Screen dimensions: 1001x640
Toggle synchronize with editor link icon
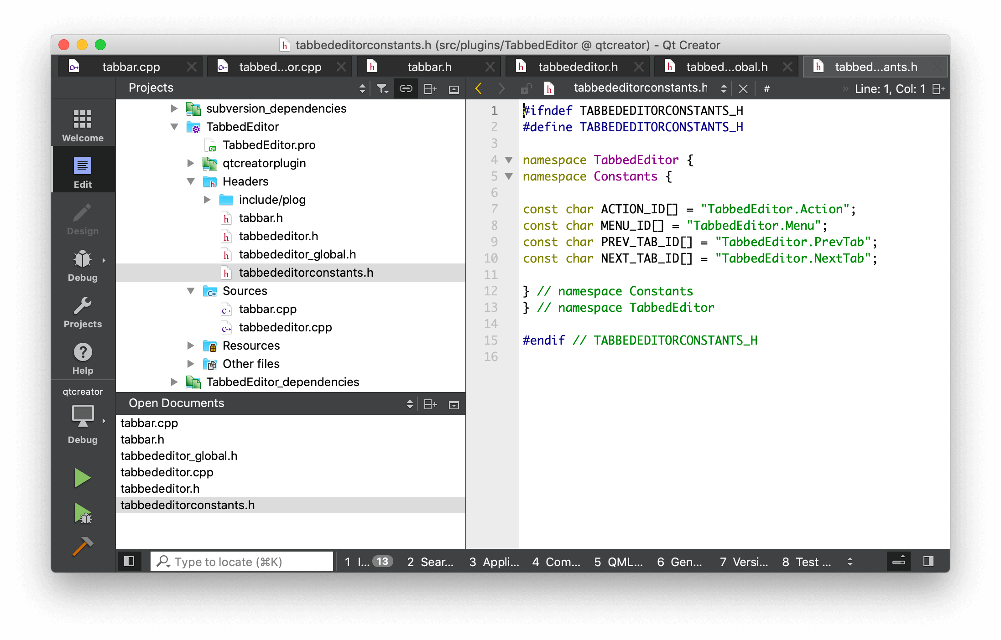click(x=406, y=88)
